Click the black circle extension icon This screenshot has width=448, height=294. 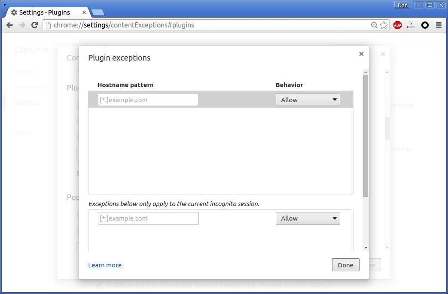click(x=425, y=25)
